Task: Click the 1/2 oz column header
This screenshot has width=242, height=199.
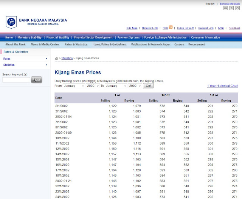Action: coord(166,95)
